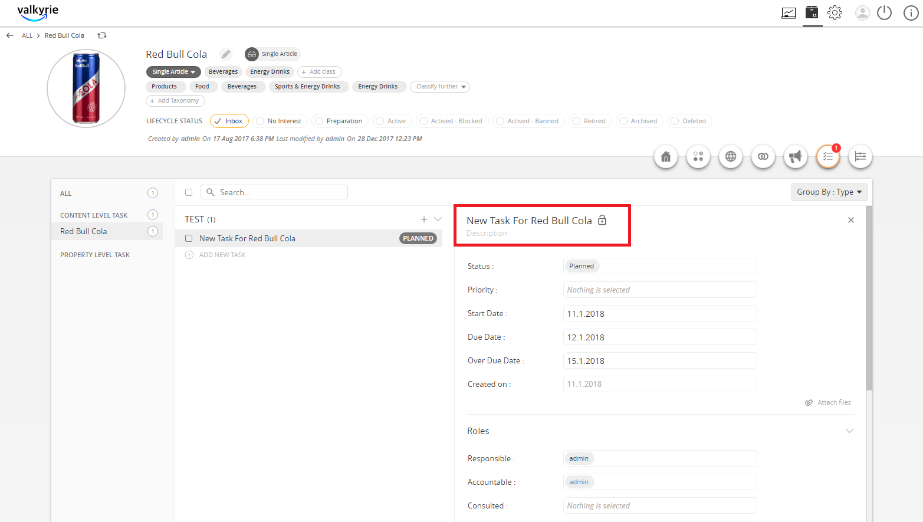Screen dimensions: 923x522
Task: Select the Actived - Banned lifecycle status
Action: click(528, 121)
